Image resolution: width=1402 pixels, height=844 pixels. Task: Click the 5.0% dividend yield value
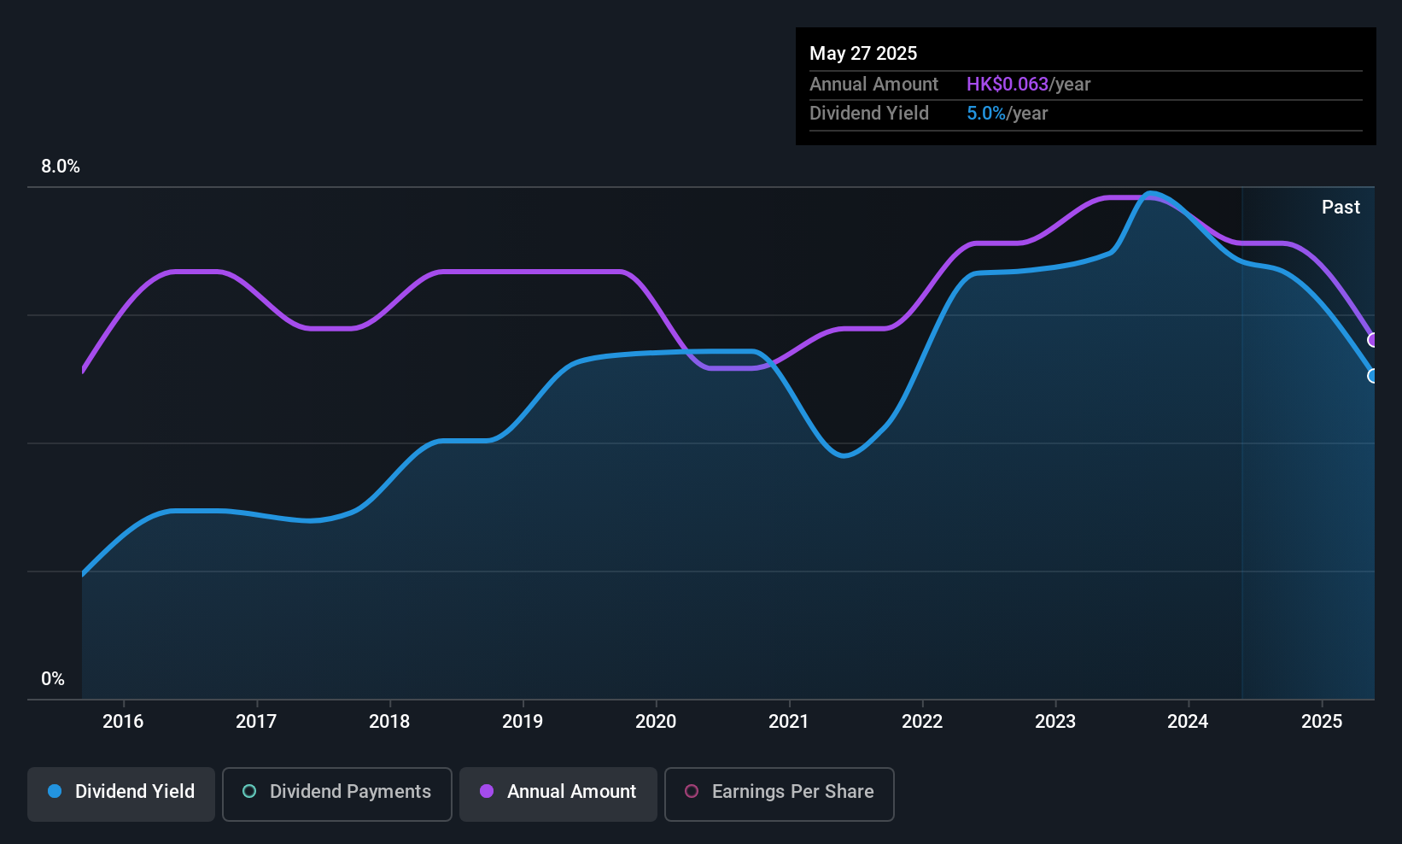click(986, 114)
